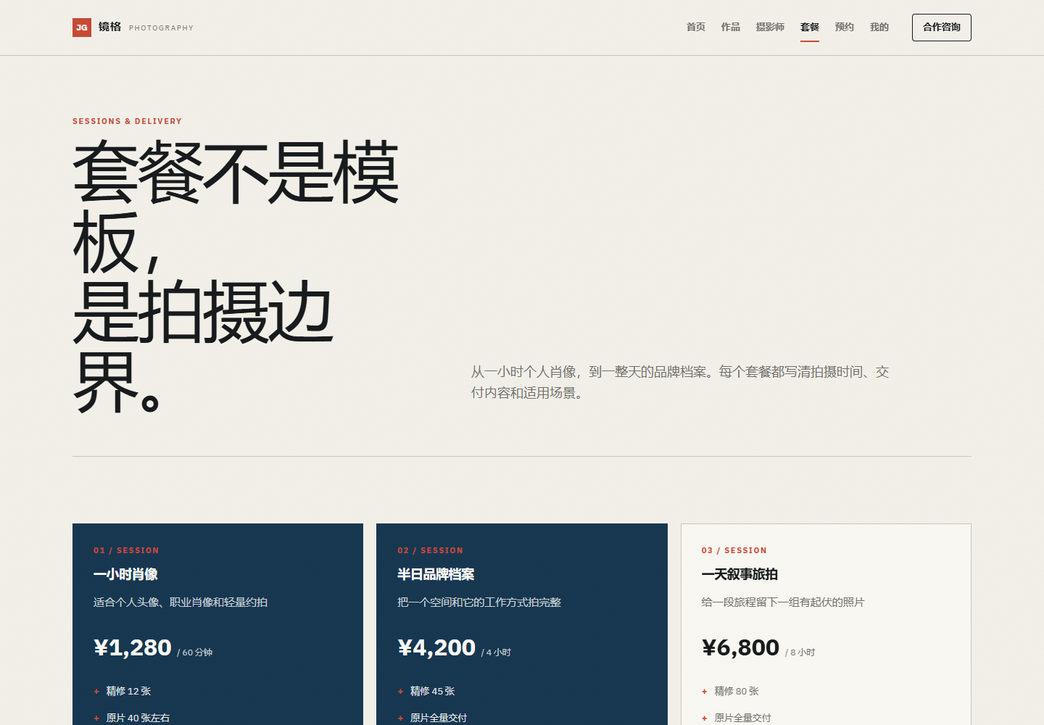1044x725 pixels.
Task: Click the plus icon beside 精修 45 张
Action: pyautogui.click(x=400, y=692)
